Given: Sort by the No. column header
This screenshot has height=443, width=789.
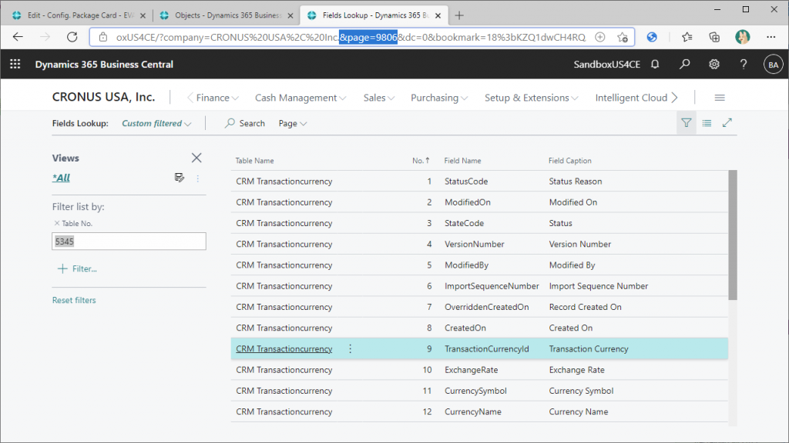Looking at the screenshot, I should click(421, 161).
